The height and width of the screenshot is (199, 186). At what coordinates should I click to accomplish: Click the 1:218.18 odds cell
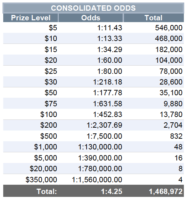(91, 82)
